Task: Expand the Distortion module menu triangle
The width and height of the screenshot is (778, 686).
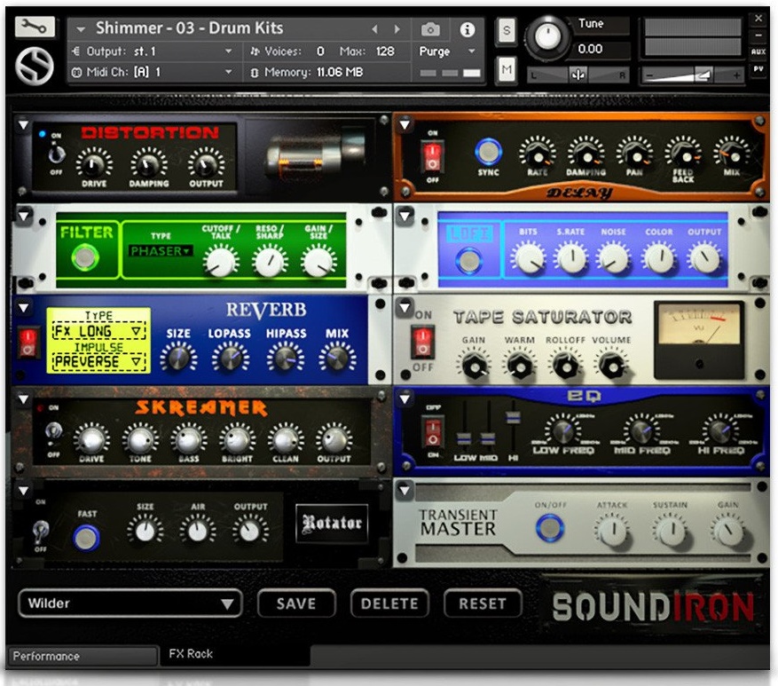Action: tap(23, 125)
